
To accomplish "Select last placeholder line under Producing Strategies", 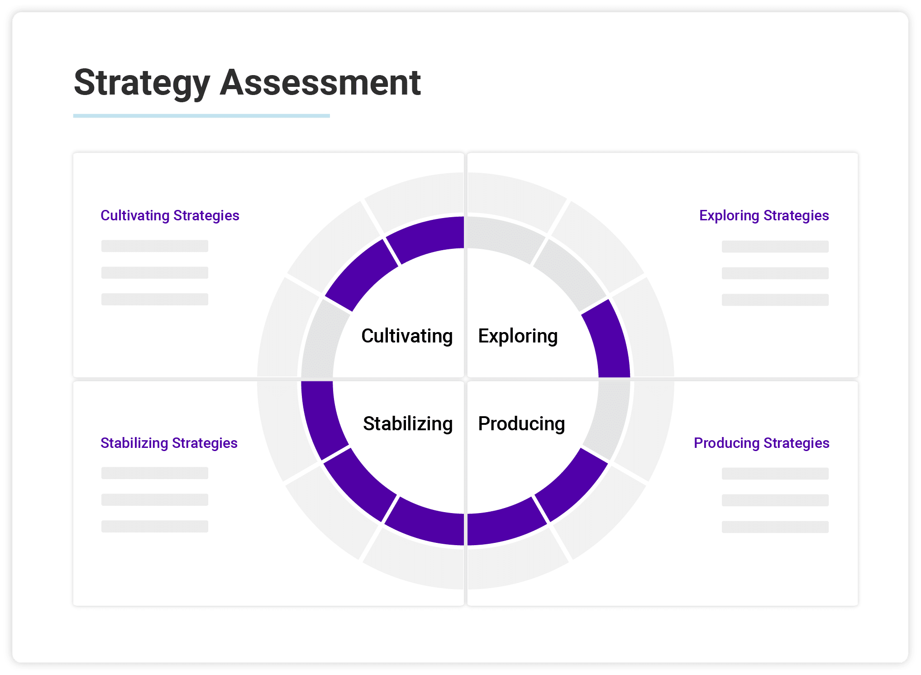I will [775, 527].
